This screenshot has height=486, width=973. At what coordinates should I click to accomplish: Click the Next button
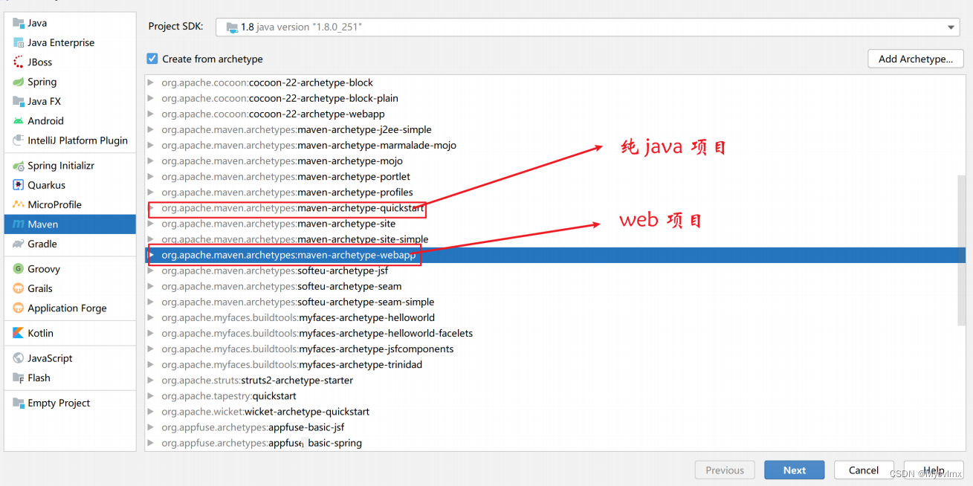[794, 470]
